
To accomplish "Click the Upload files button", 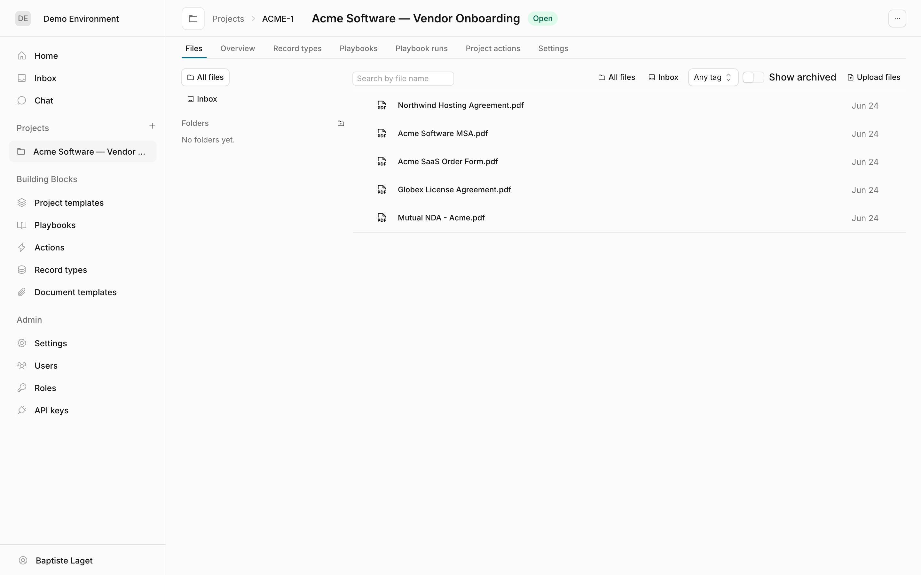I will point(874,77).
